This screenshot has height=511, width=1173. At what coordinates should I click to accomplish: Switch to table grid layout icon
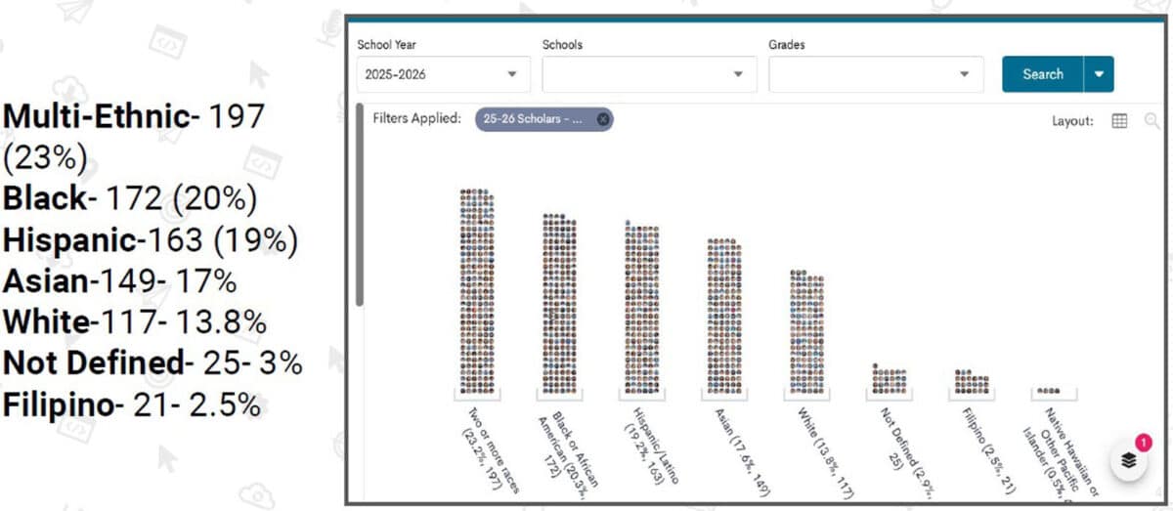1120,121
